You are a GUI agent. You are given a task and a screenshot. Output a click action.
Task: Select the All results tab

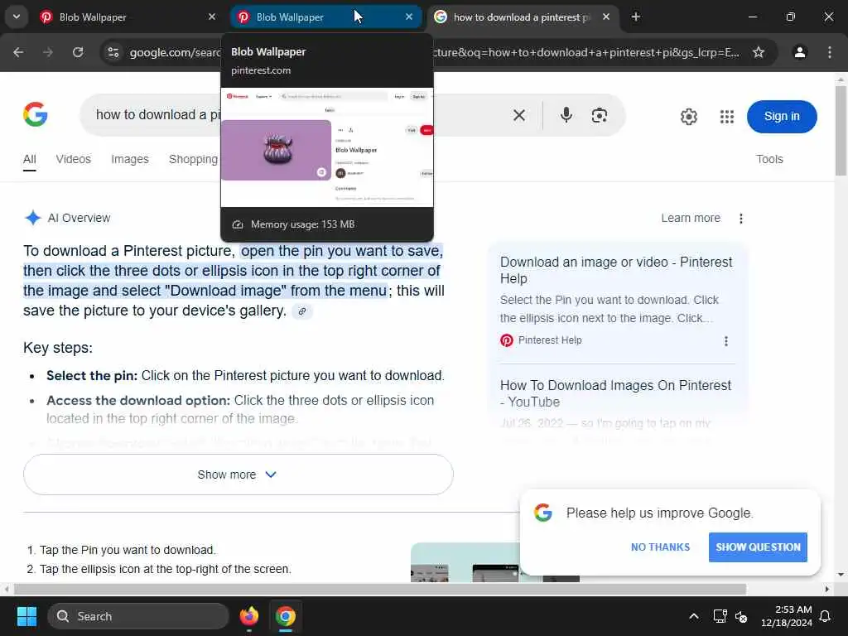pos(29,159)
